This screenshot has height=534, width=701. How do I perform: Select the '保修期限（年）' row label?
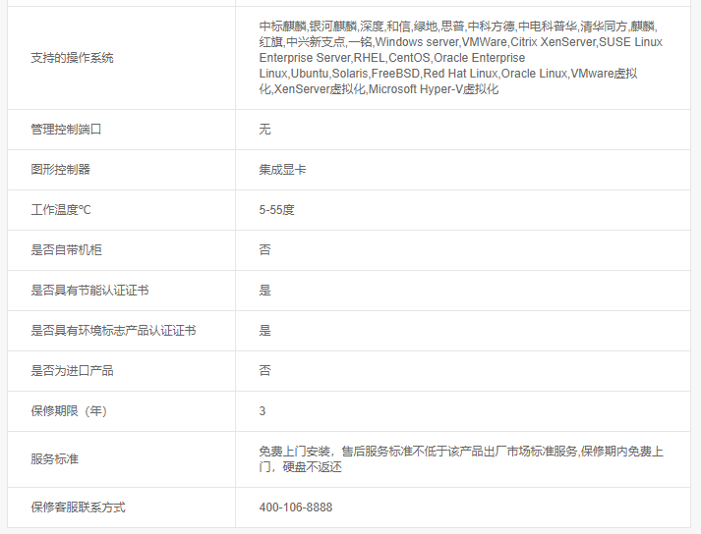pos(69,411)
